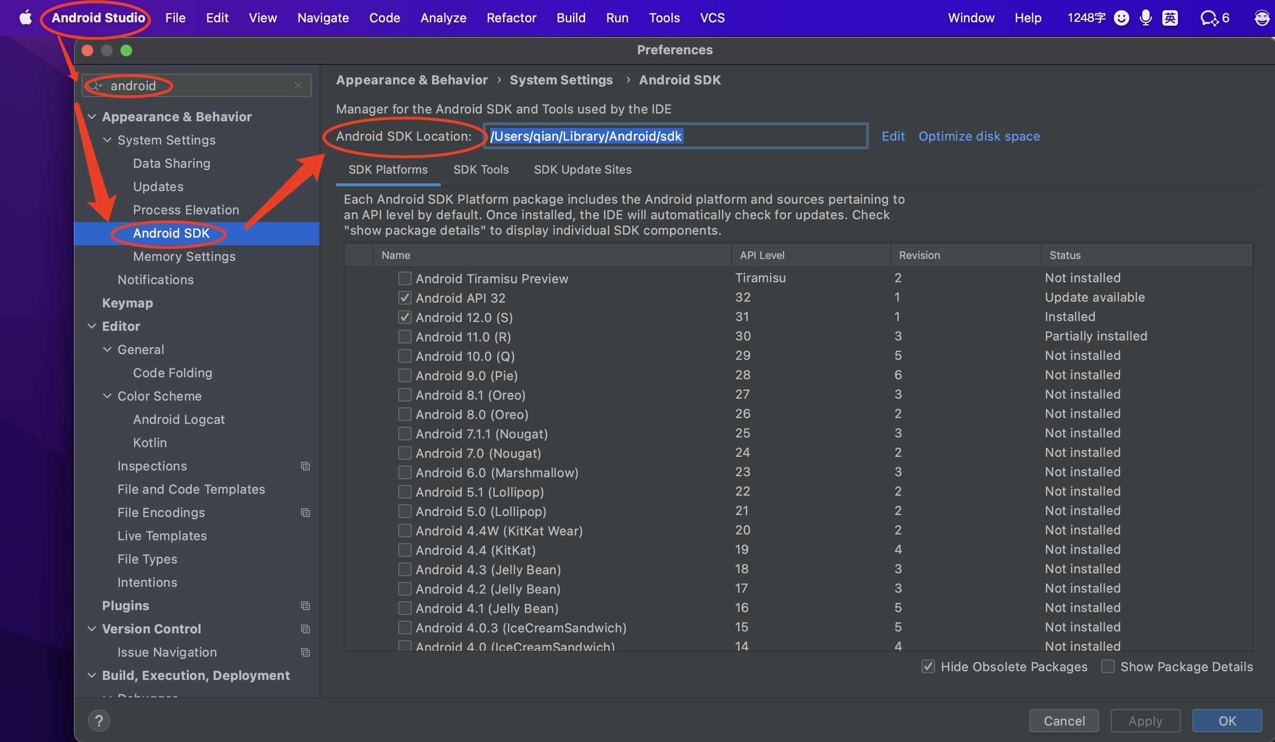Open the VCS menu
Image resolution: width=1275 pixels, height=742 pixels.
pos(712,17)
